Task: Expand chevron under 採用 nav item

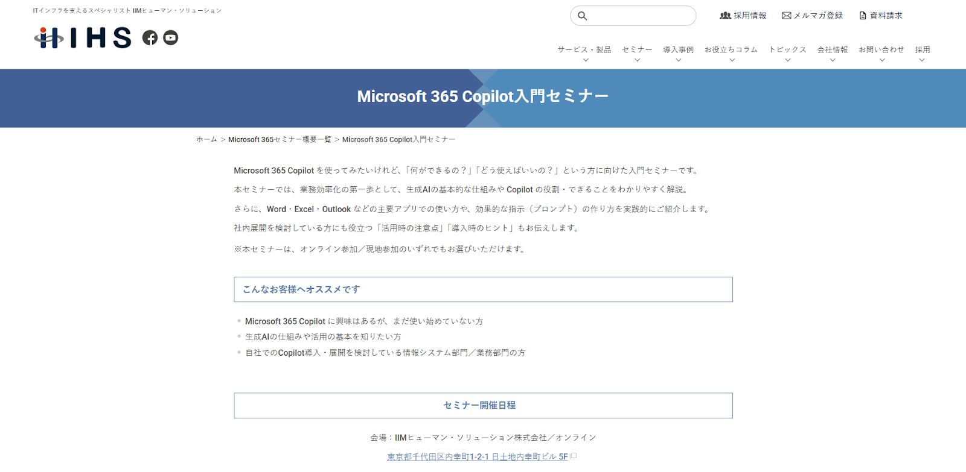Action: point(922,60)
